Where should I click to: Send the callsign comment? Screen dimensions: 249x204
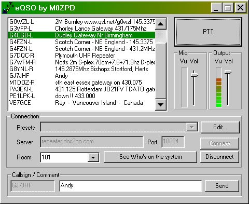point(222,186)
